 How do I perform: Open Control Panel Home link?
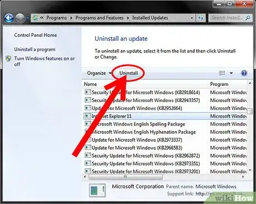(36, 35)
